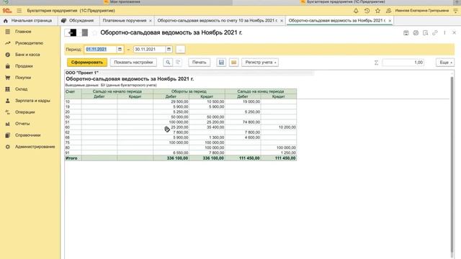
Task: Send report by email envelope icon
Action: point(233,63)
